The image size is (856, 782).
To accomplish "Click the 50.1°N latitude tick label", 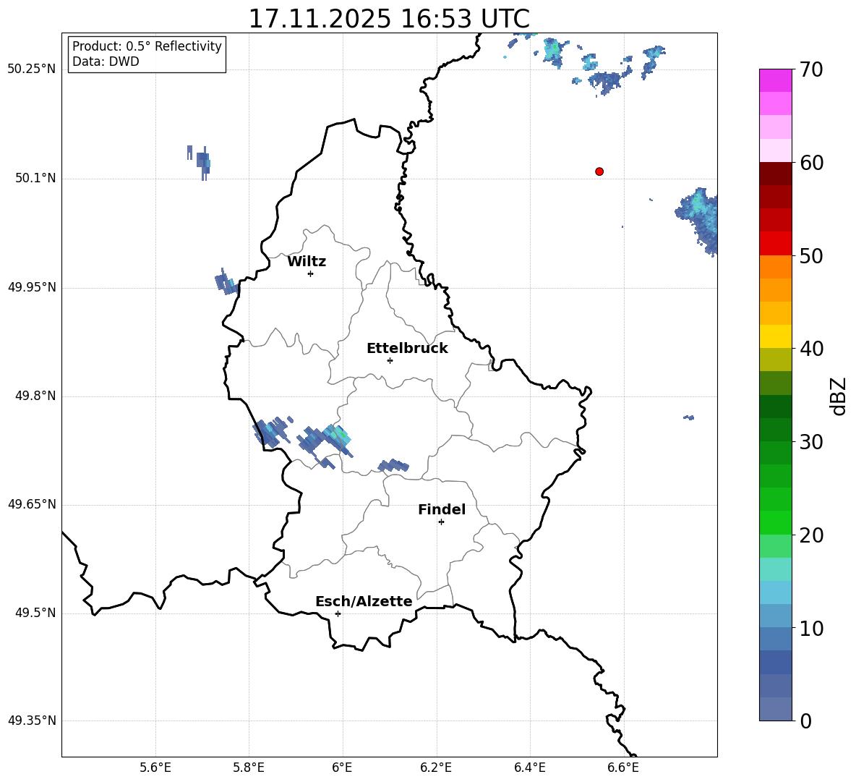I will coord(35,179).
